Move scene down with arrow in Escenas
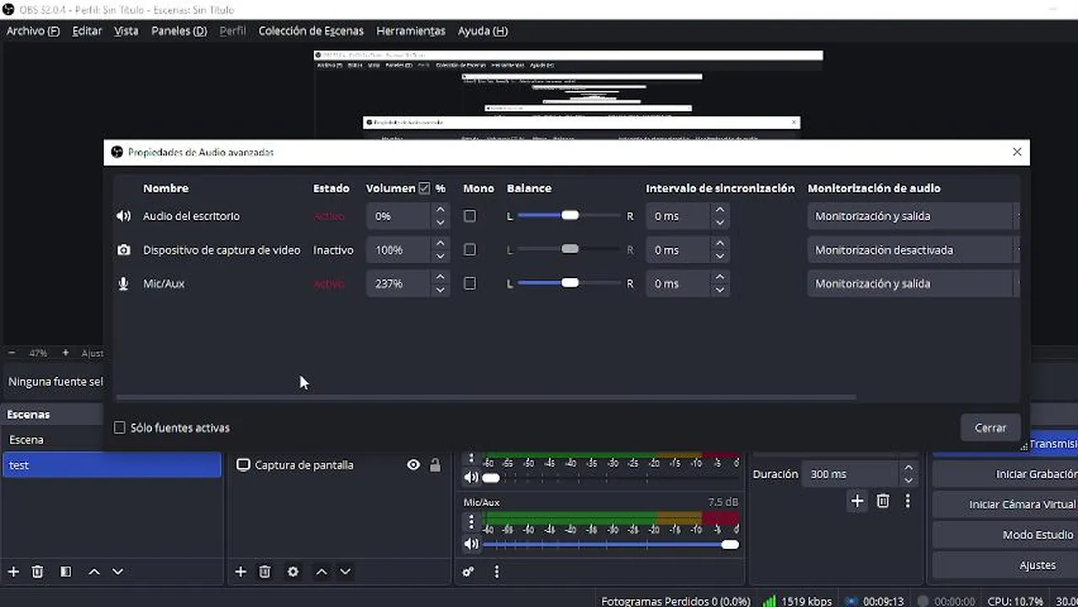The height and width of the screenshot is (607, 1078). [x=118, y=572]
